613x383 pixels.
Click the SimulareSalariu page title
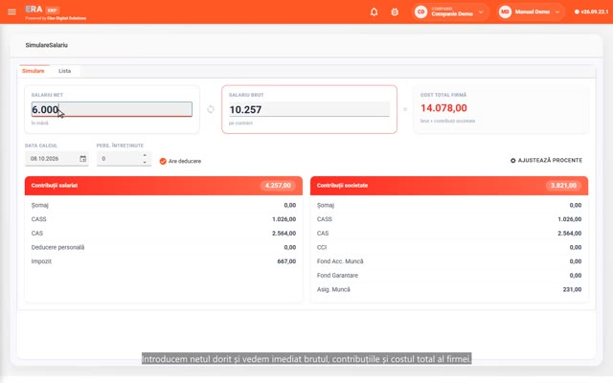[47, 45]
